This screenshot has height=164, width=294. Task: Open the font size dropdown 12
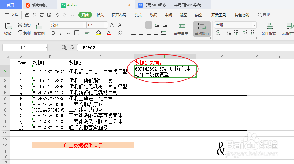[106, 25]
